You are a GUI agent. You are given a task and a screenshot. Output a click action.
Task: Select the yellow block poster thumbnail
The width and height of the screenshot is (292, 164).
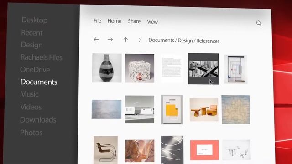tap(172, 109)
